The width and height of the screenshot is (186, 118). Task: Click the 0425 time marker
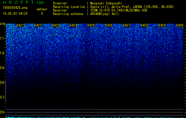[x=91, y=25]
